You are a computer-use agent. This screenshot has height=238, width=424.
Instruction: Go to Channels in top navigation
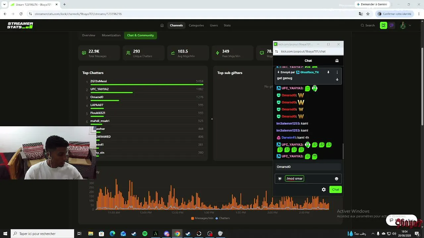click(x=176, y=25)
